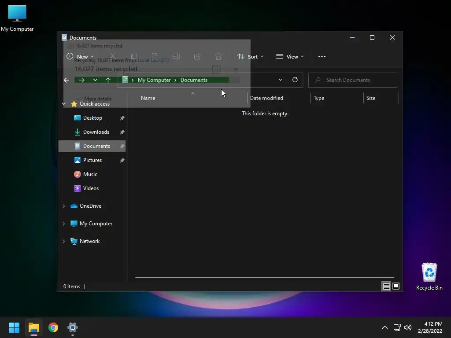This screenshot has height=338, width=451.
Task: Open the Windows Start menu
Action: tap(14, 327)
